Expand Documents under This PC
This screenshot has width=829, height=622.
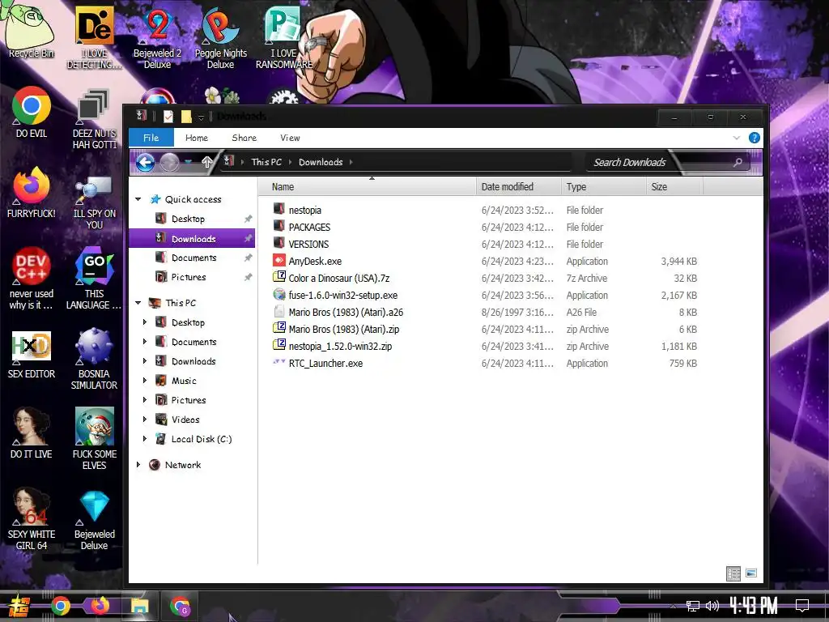(x=144, y=342)
